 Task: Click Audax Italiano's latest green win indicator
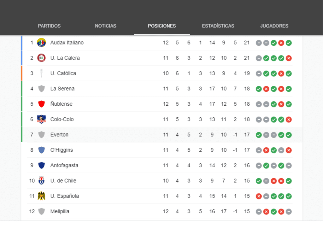(x=289, y=43)
